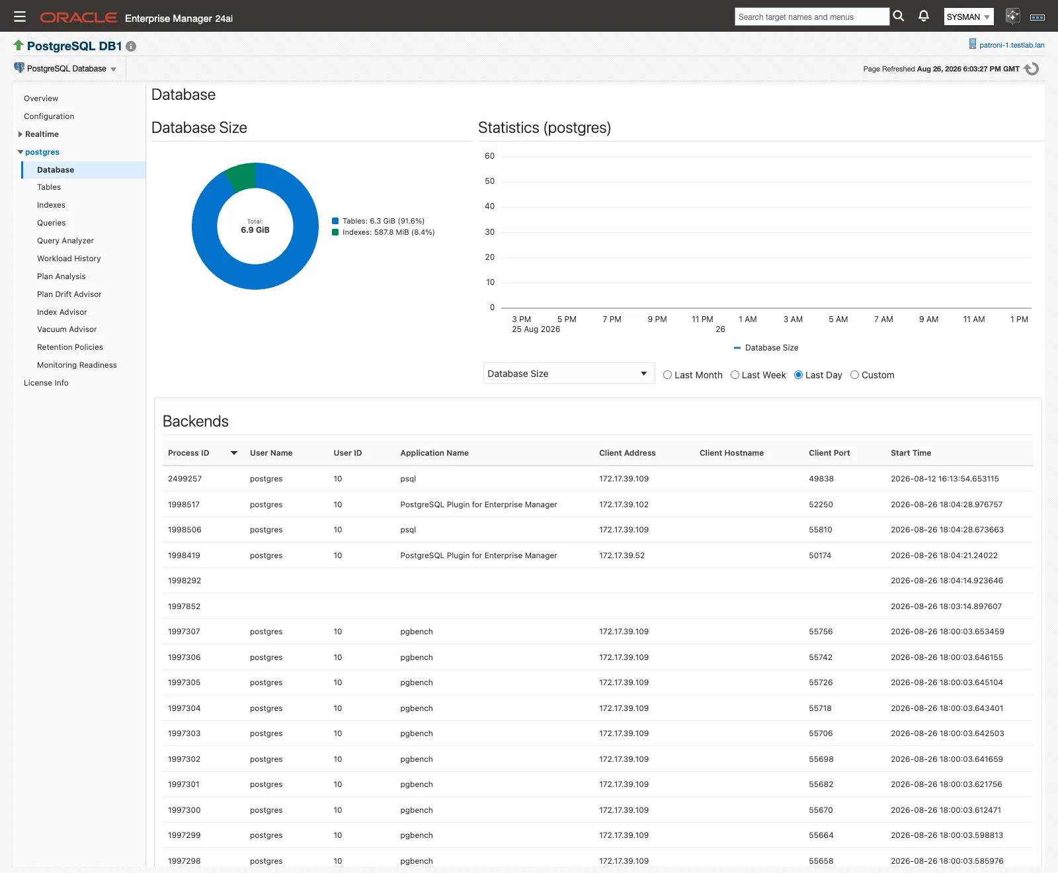Go to the Tables page
Viewport: 1058px width, 873px height.
pyautogui.click(x=49, y=187)
